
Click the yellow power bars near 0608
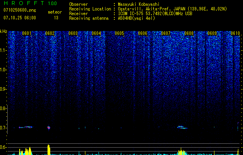[x=182, y=152]
